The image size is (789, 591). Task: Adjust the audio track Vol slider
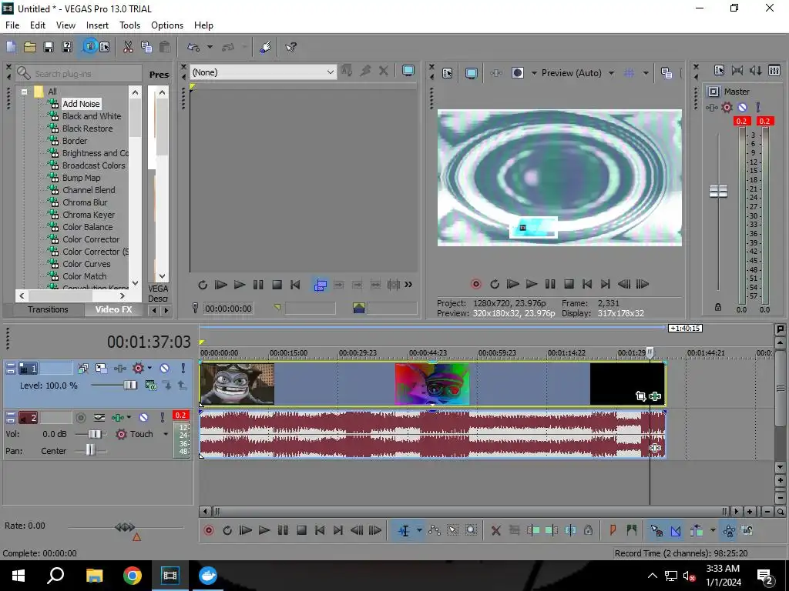pyautogui.click(x=95, y=434)
